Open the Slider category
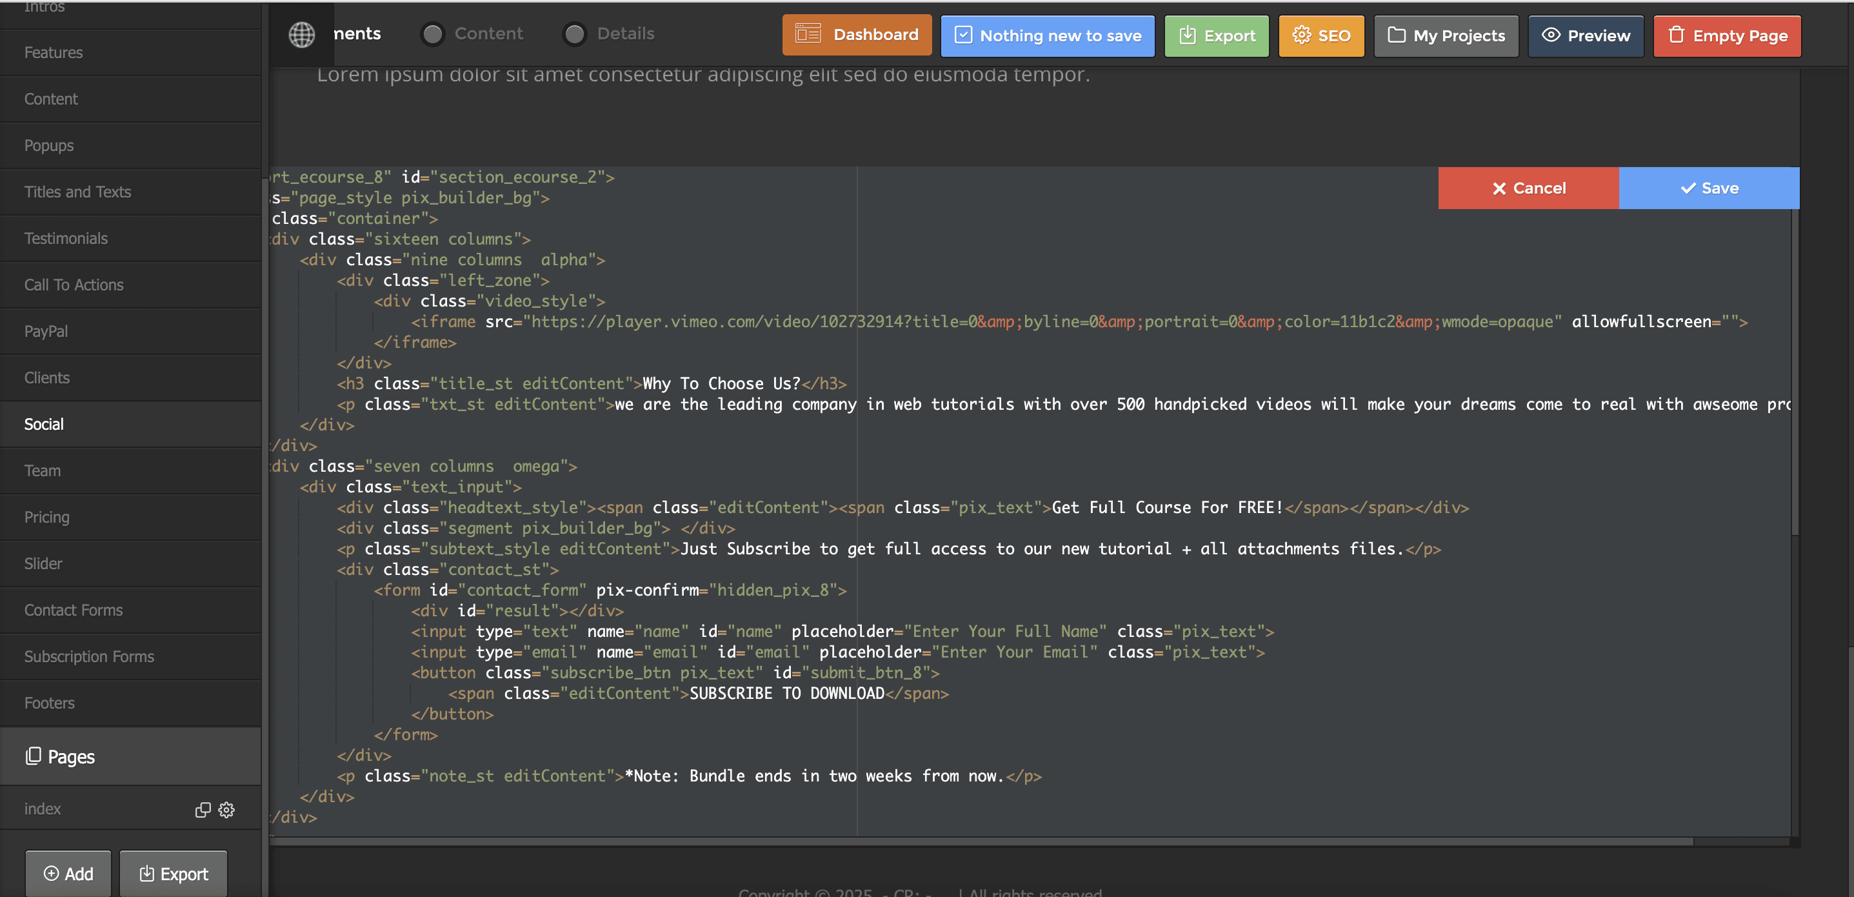The image size is (1854, 897). 130,563
